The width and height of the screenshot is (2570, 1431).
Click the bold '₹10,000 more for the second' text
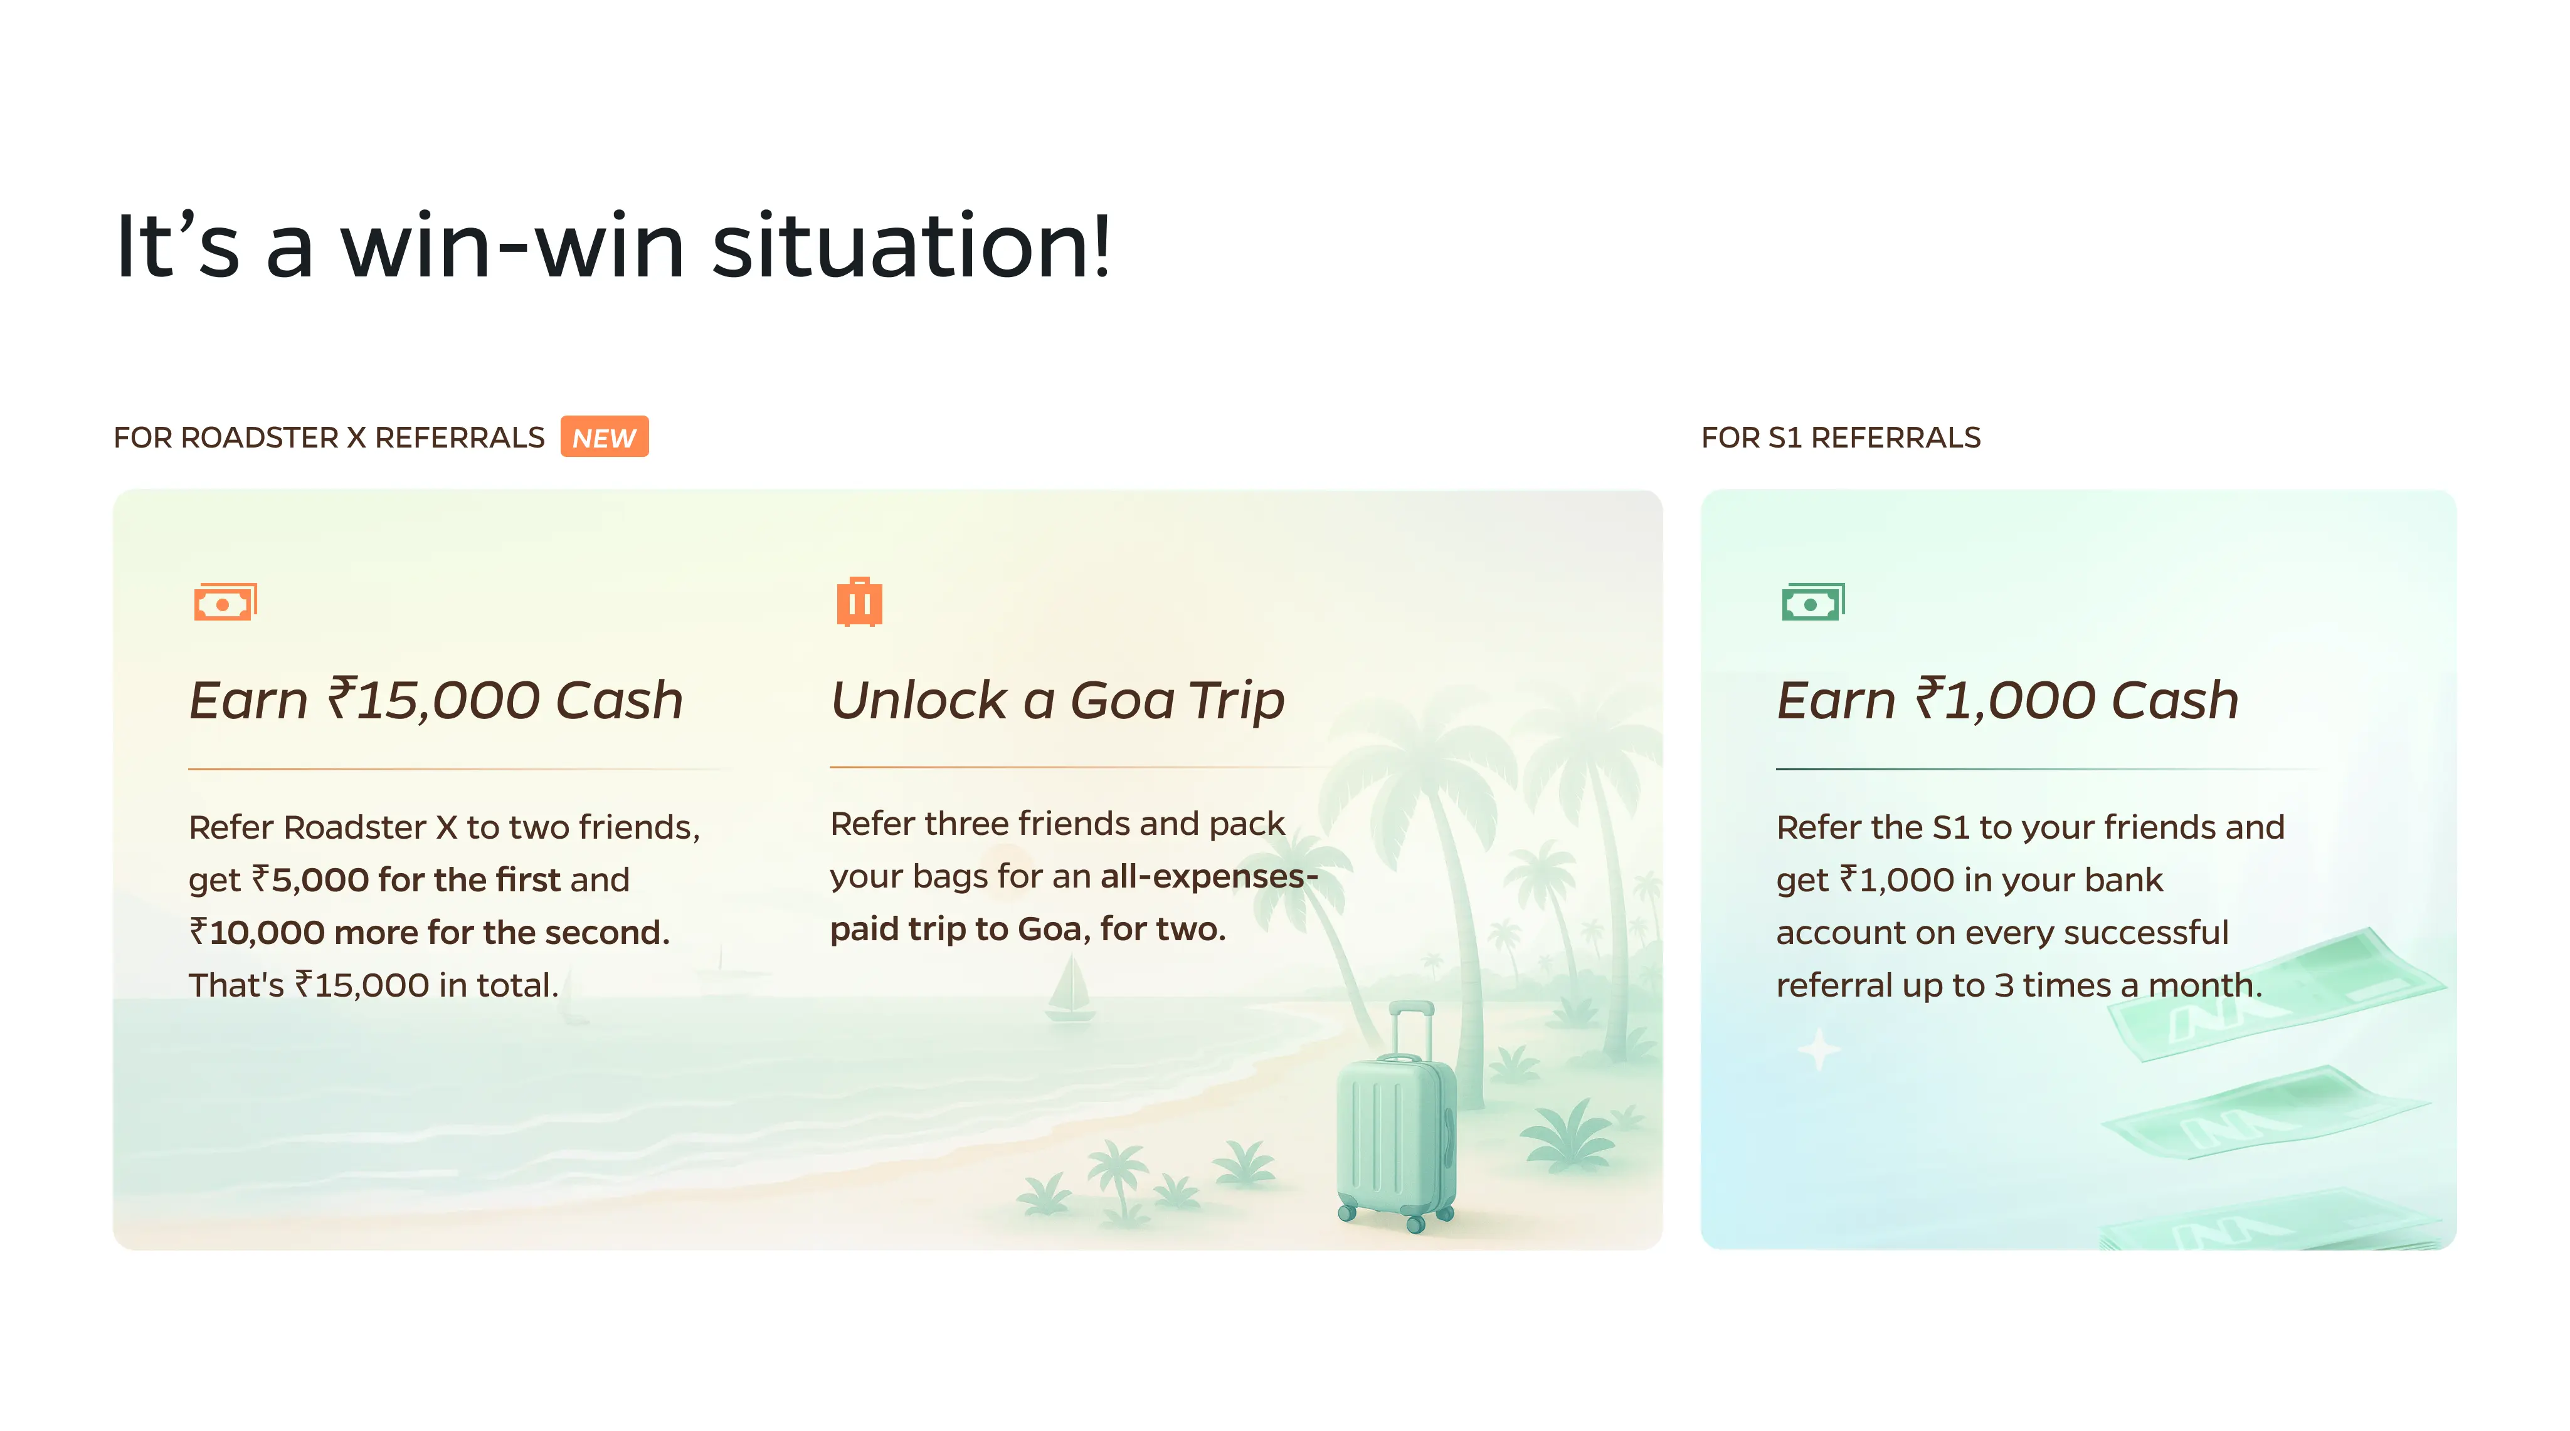(429, 933)
